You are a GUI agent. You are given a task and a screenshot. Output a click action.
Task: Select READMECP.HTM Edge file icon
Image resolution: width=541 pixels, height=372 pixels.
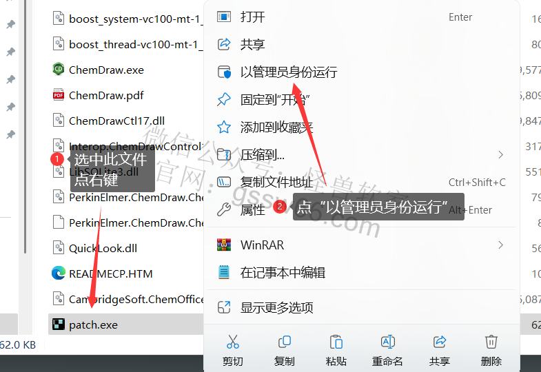point(59,273)
